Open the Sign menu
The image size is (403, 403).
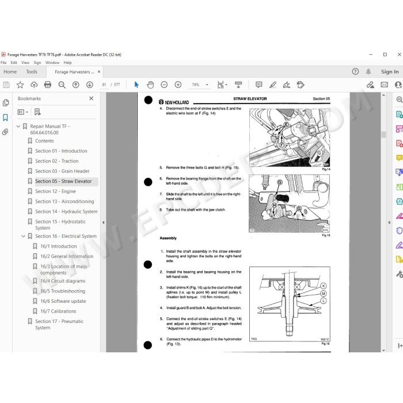pos(37,62)
